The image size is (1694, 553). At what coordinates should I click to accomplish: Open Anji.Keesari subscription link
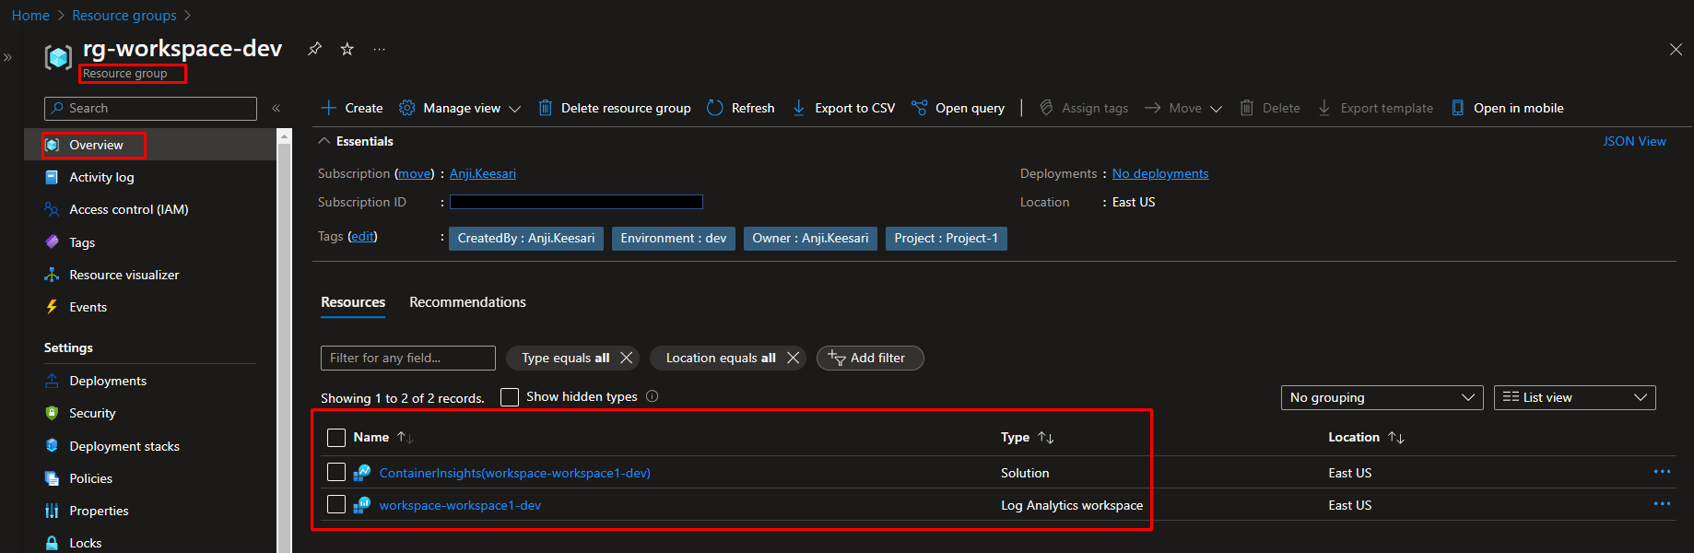pyautogui.click(x=483, y=173)
